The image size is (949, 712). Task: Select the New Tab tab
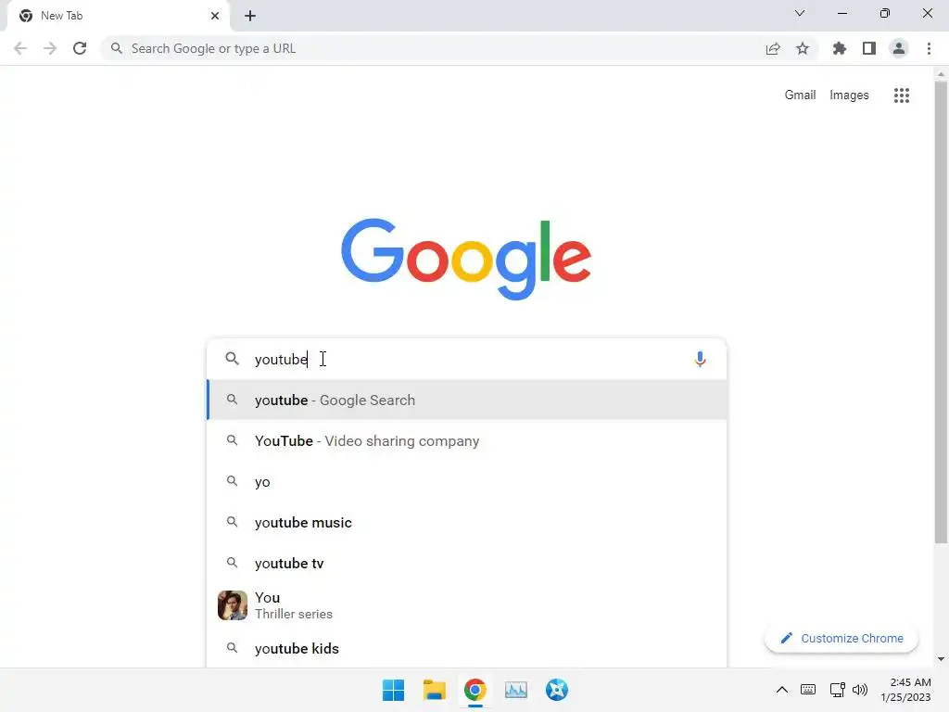coord(118,16)
